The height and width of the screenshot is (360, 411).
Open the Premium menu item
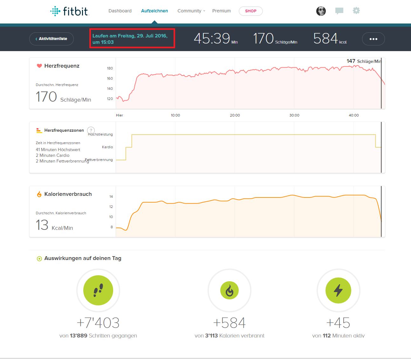pyautogui.click(x=222, y=11)
